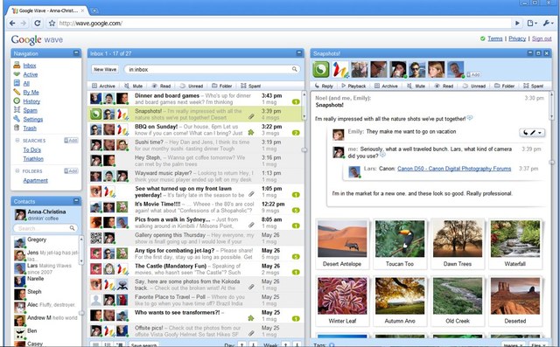Click the New Wave button
The height and width of the screenshot is (347, 560).
pyautogui.click(x=105, y=69)
